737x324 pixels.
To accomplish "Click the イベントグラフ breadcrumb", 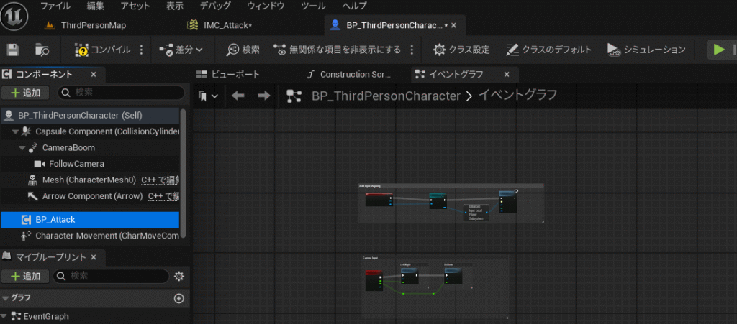I will pyautogui.click(x=517, y=95).
